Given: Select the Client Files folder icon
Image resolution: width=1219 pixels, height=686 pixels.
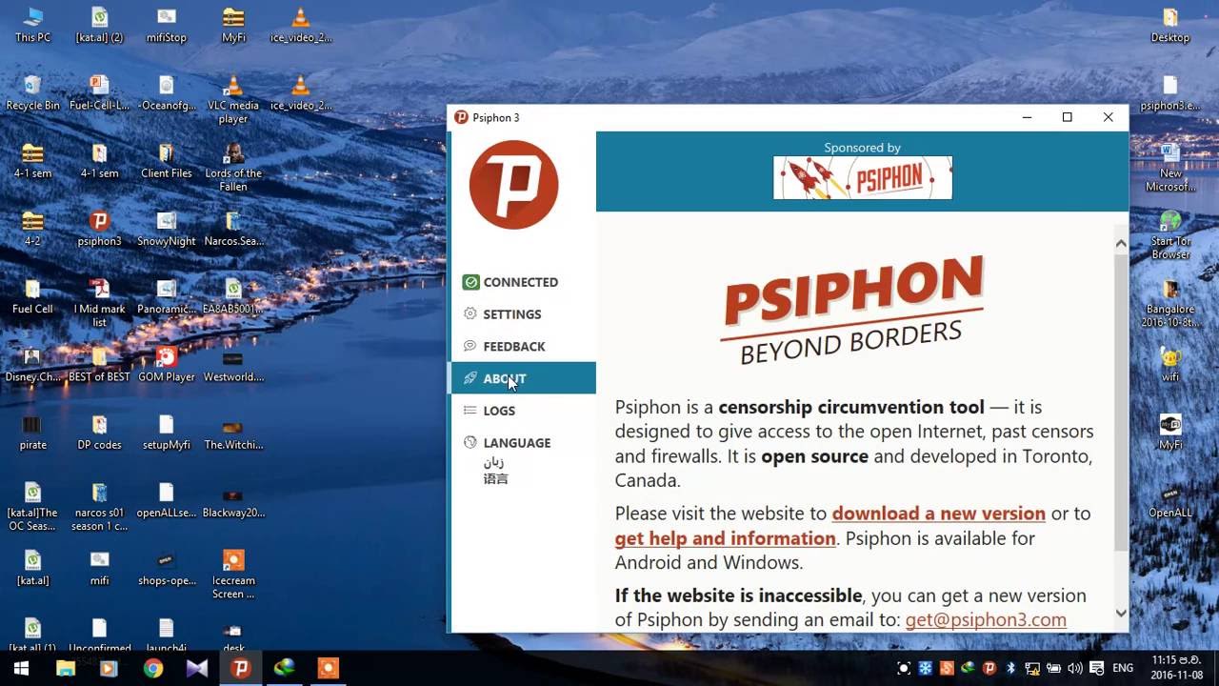Looking at the screenshot, I should tap(167, 161).
